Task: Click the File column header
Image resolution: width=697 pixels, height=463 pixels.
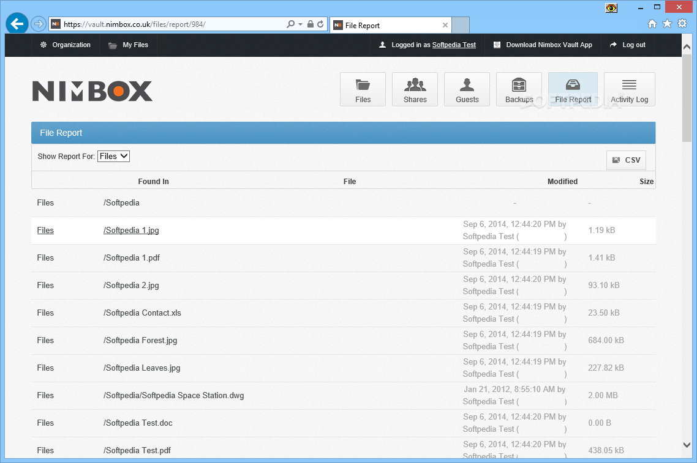Action: click(x=350, y=182)
